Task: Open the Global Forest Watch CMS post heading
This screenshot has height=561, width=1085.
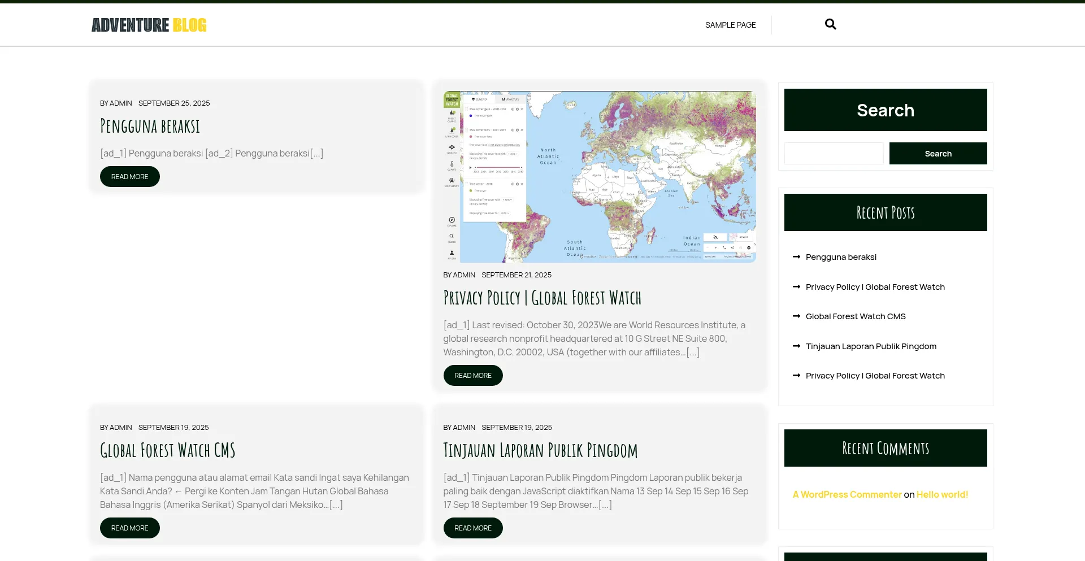Action: (x=168, y=450)
